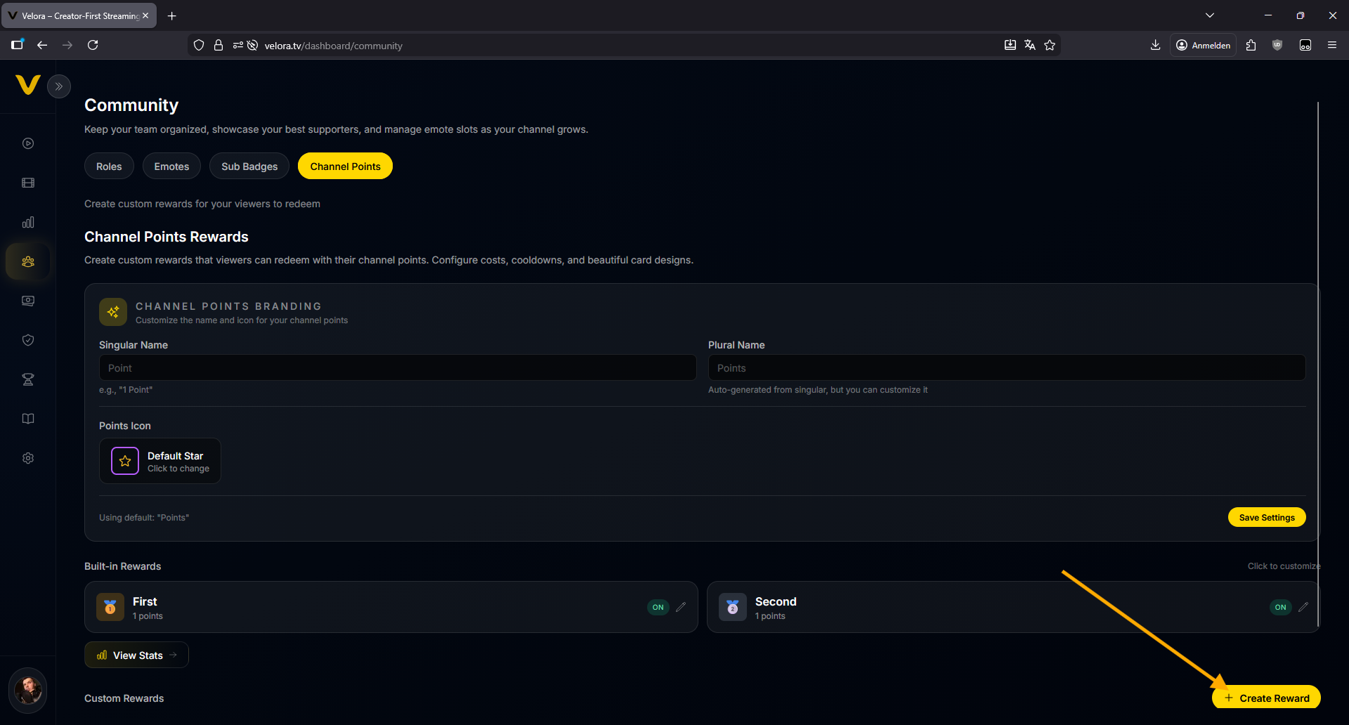Click the Velora logo in the sidebar

pos(27,85)
